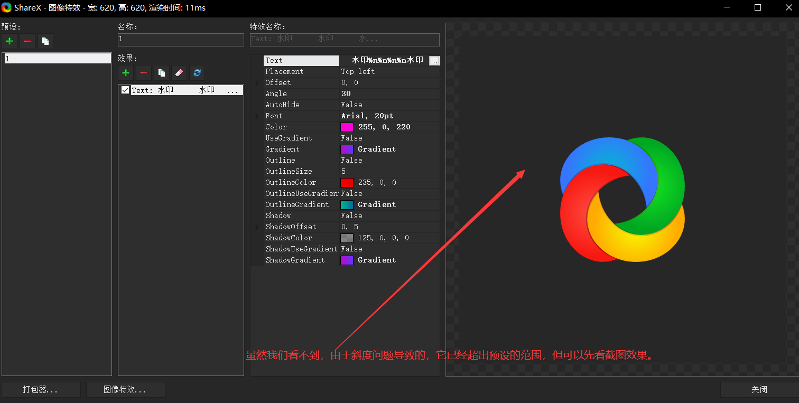Duplicate the selected preset
The width and height of the screenshot is (799, 403).
(45, 41)
